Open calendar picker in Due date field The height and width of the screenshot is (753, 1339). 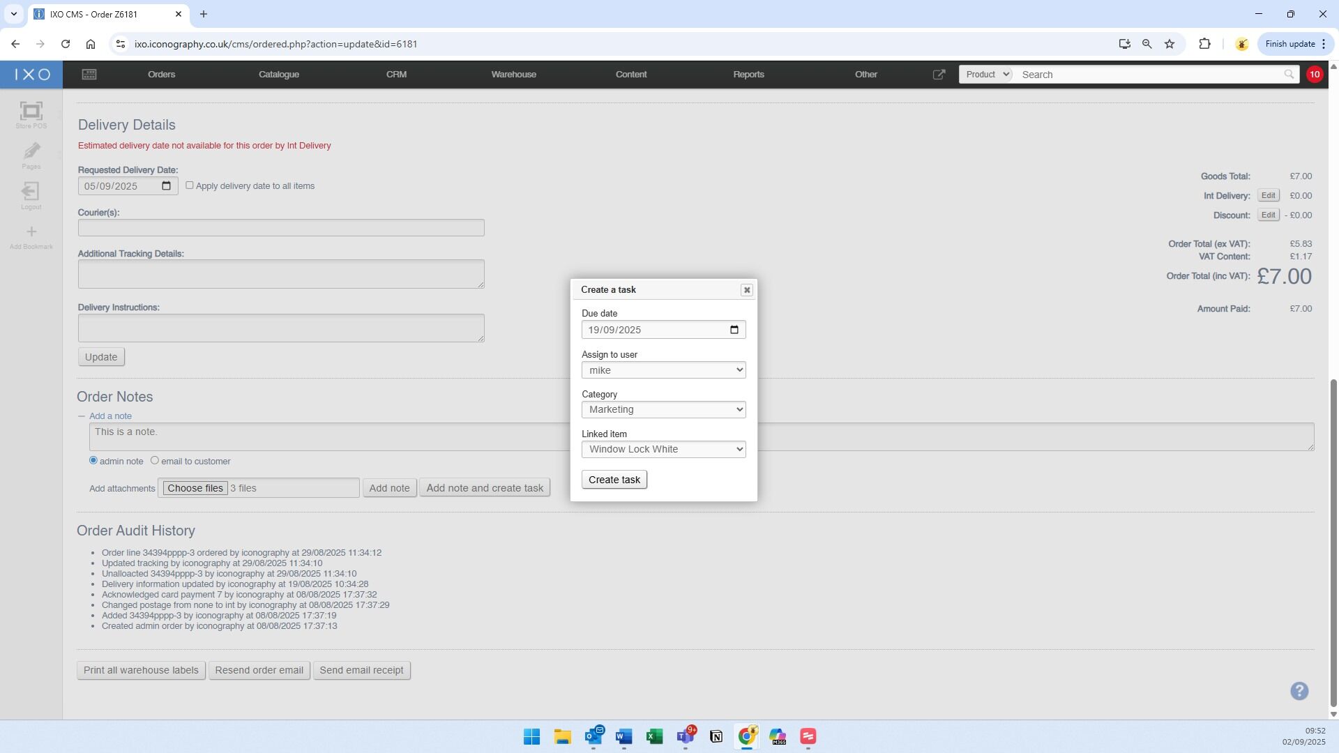734,330
